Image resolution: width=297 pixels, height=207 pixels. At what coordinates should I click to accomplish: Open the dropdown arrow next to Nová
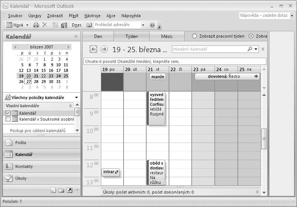(x=27, y=25)
